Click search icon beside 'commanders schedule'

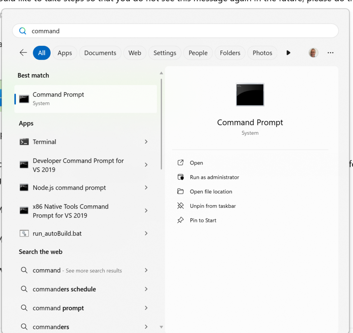[24, 289]
